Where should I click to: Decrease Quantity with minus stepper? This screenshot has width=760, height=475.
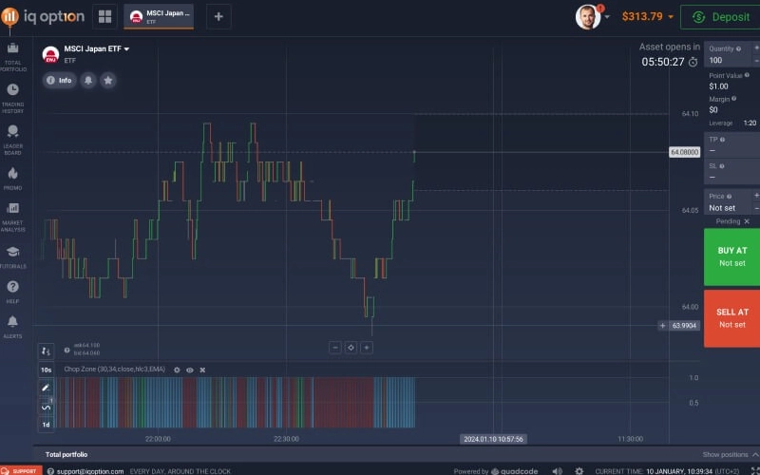[756, 61]
